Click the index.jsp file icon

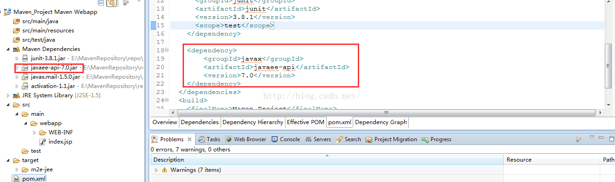coord(43,142)
